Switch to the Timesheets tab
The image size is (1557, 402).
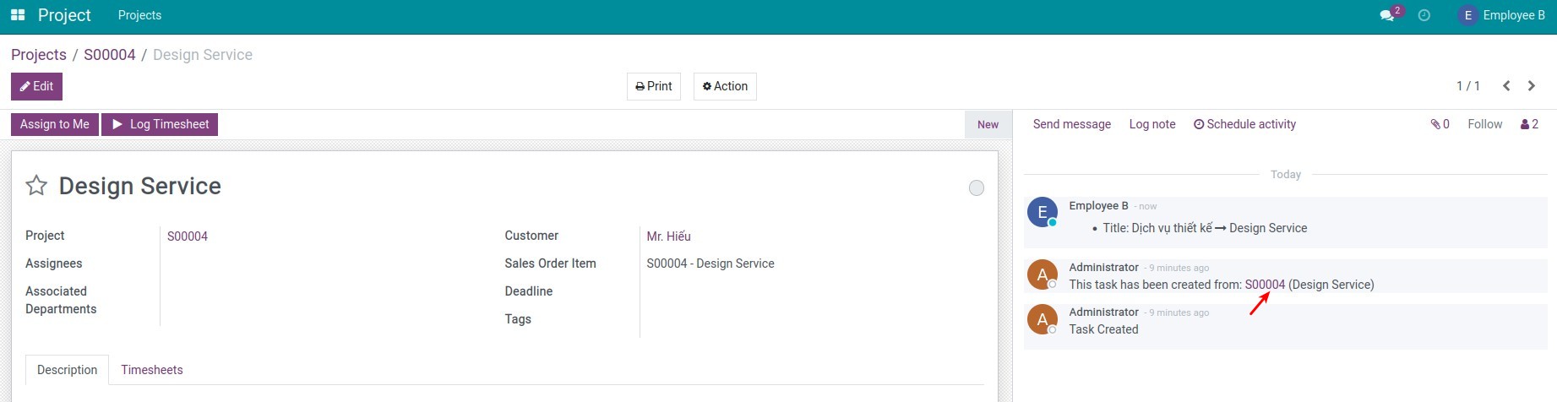[x=152, y=370]
